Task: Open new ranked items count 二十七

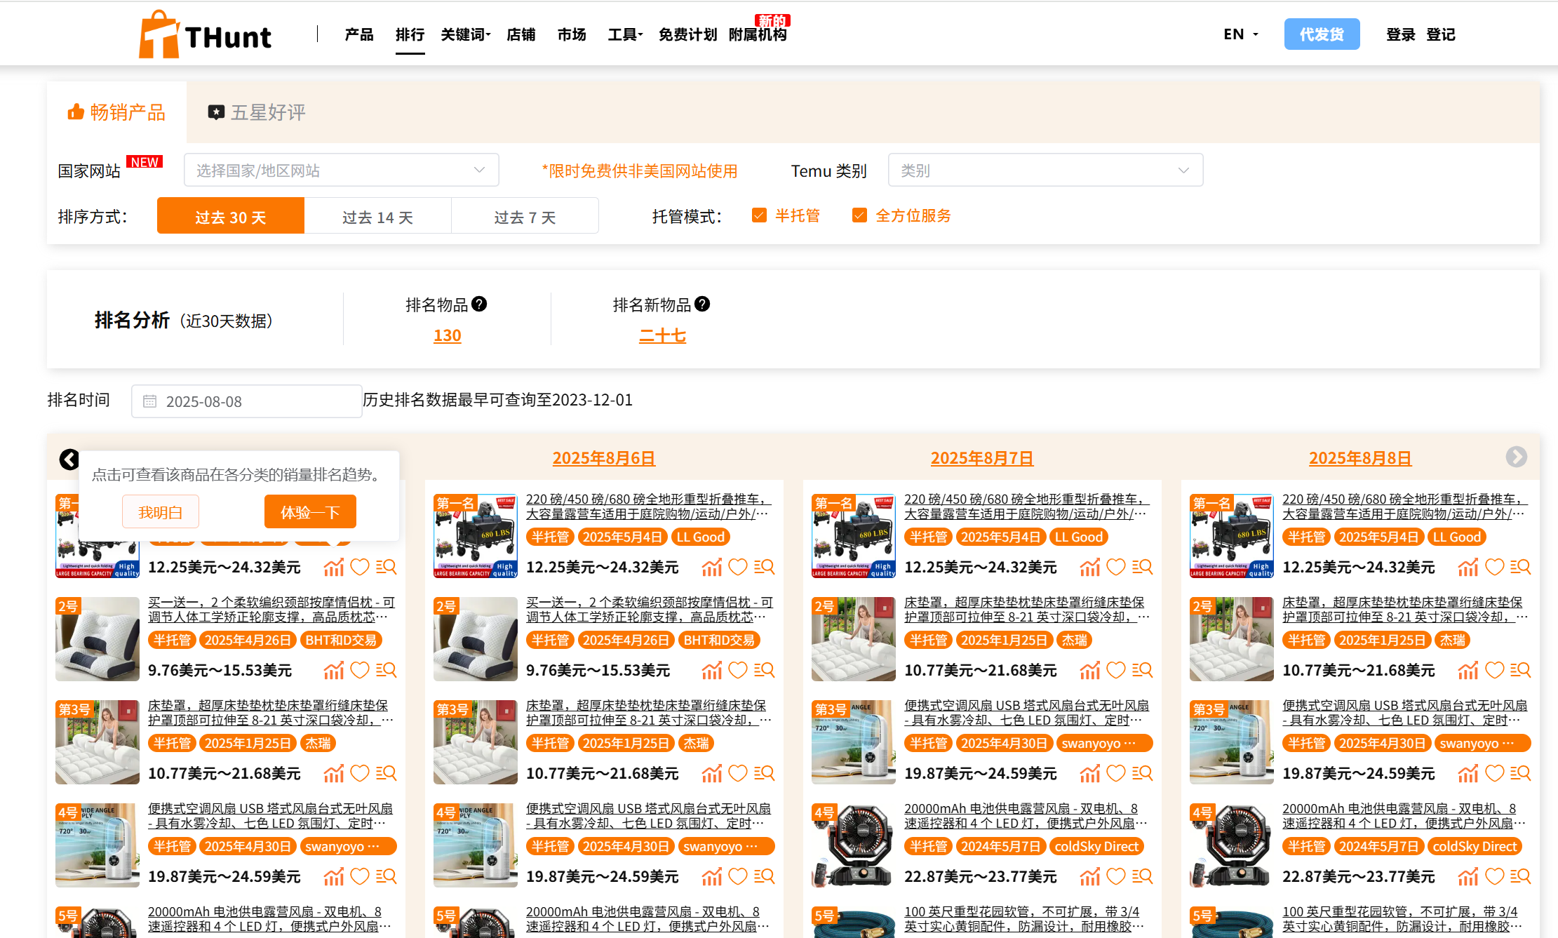Action: click(x=662, y=335)
